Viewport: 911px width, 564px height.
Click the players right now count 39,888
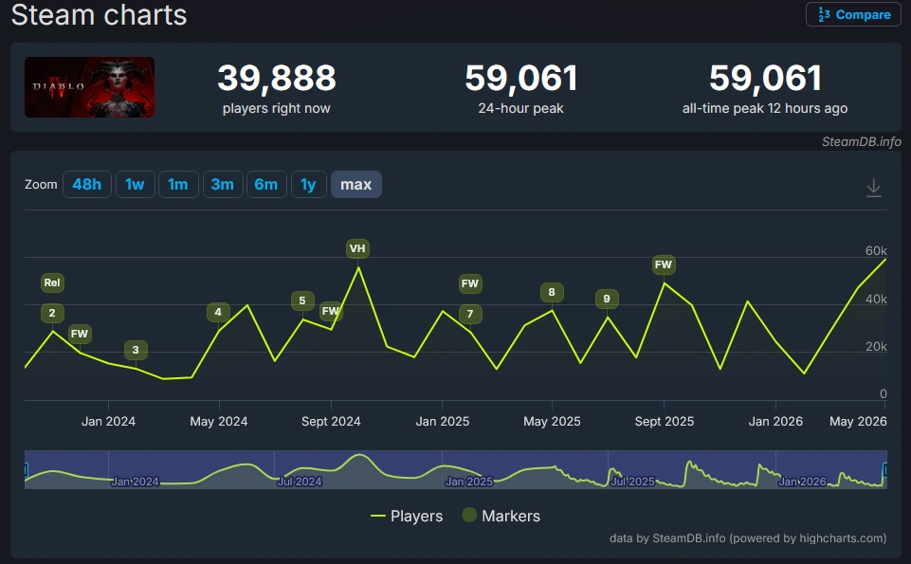pos(277,78)
